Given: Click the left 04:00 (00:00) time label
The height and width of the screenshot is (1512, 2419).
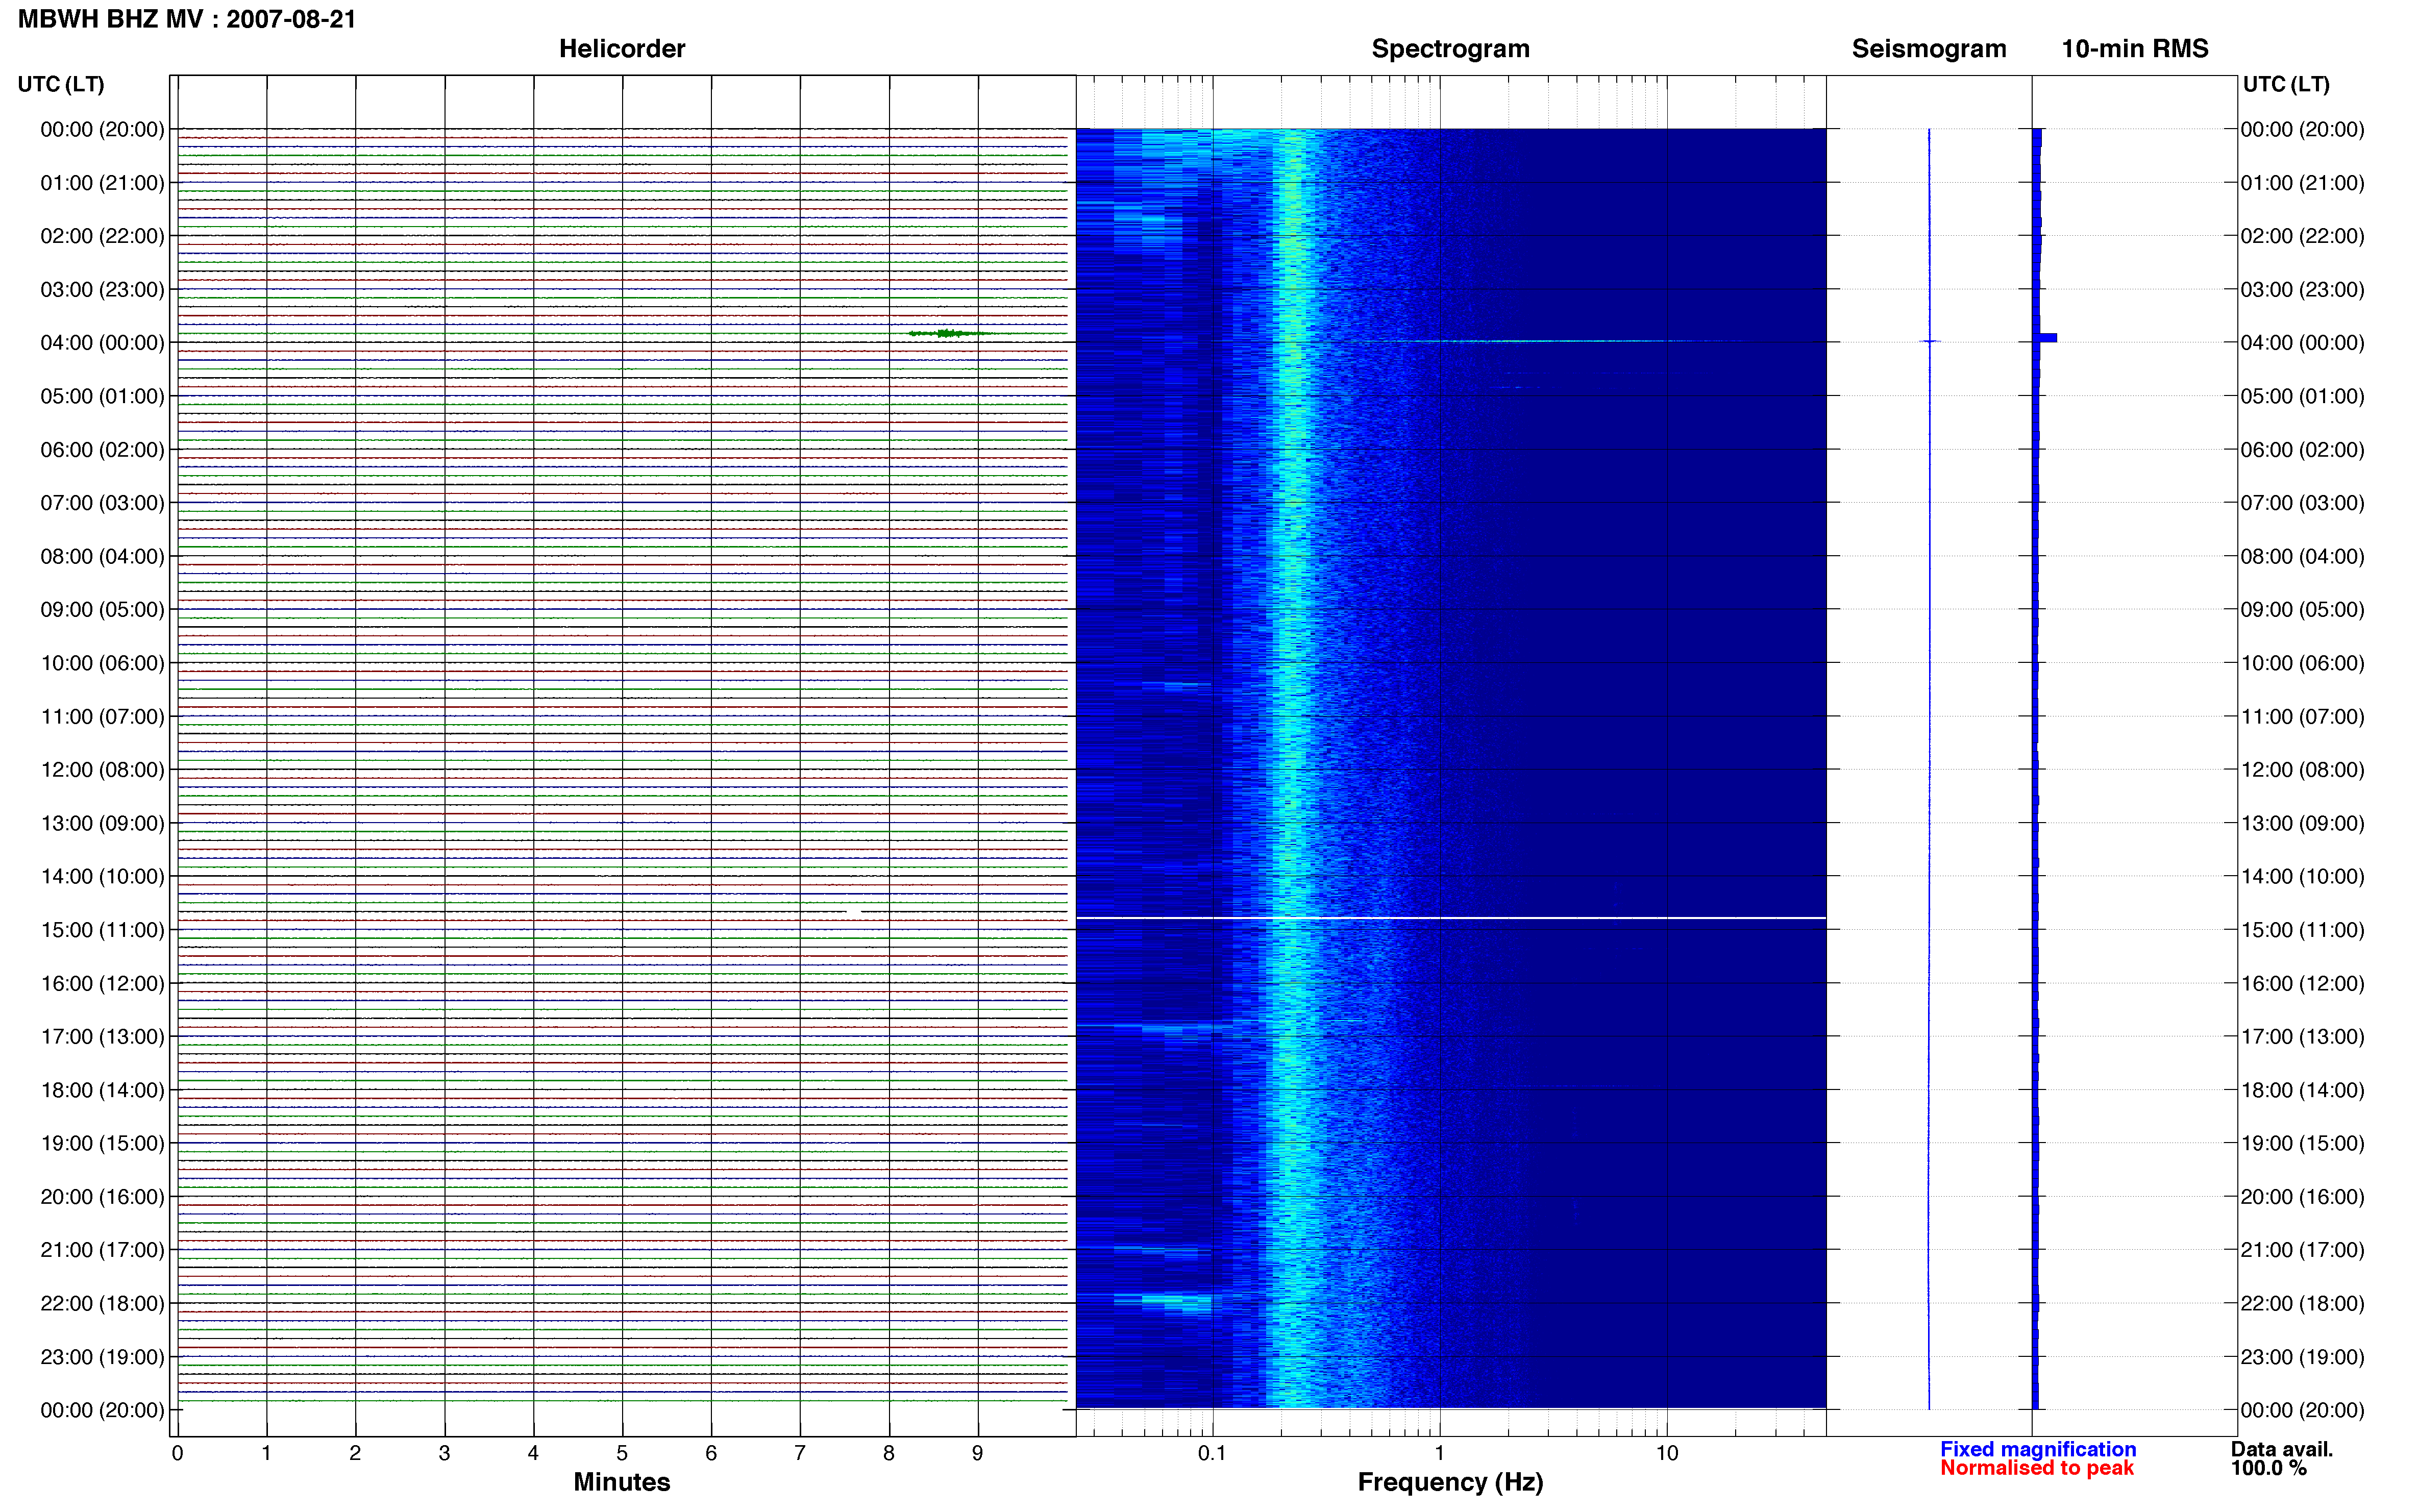Looking at the screenshot, I should (x=102, y=343).
